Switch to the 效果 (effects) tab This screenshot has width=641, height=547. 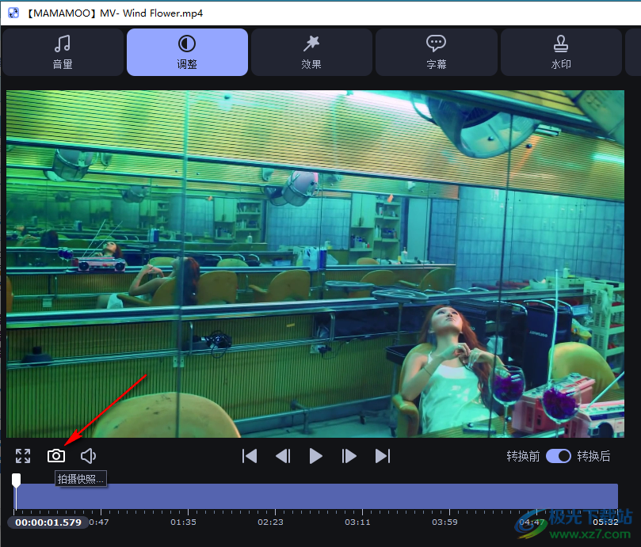point(311,52)
